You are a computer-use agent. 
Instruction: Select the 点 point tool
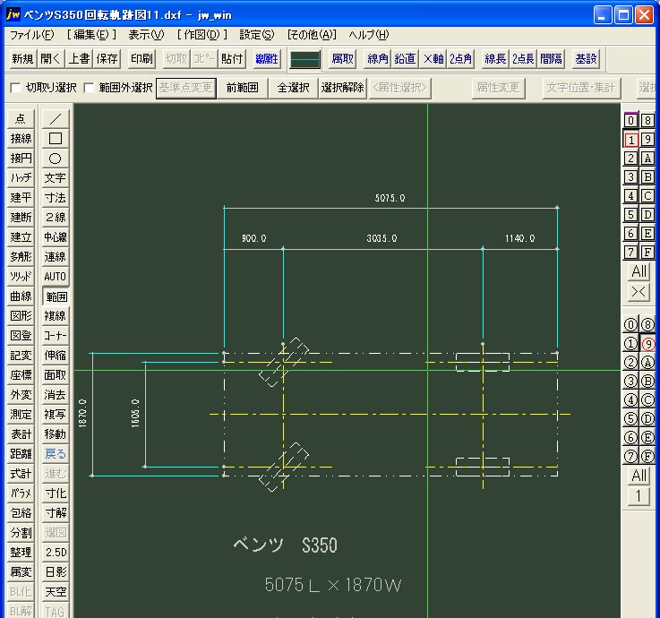coord(21,119)
